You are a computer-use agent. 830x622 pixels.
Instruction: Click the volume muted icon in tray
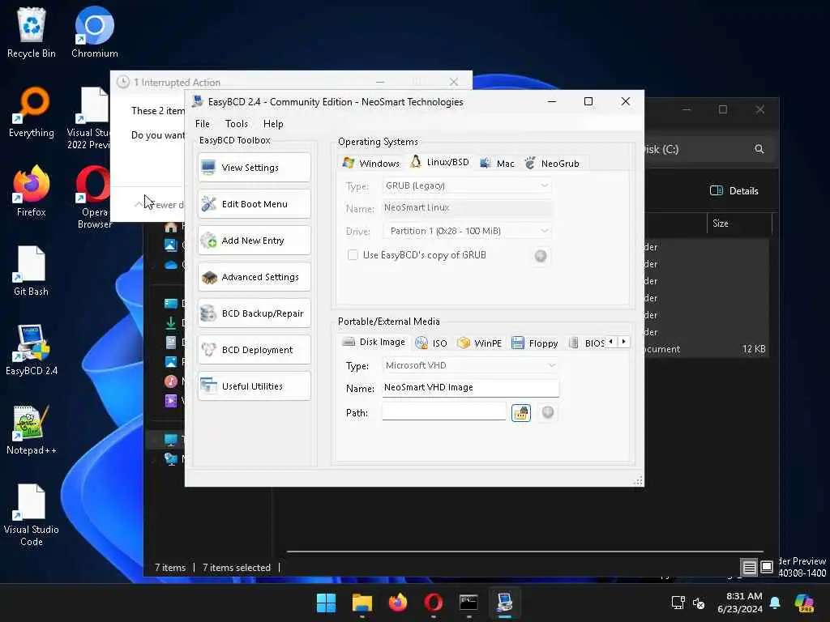pyautogui.click(x=699, y=603)
